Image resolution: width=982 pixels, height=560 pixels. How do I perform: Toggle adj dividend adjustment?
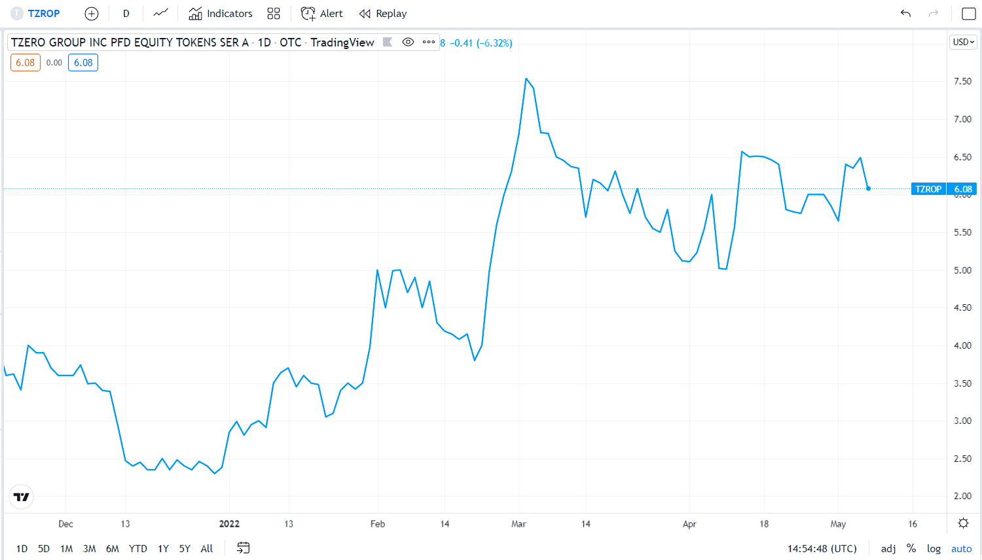coord(888,548)
